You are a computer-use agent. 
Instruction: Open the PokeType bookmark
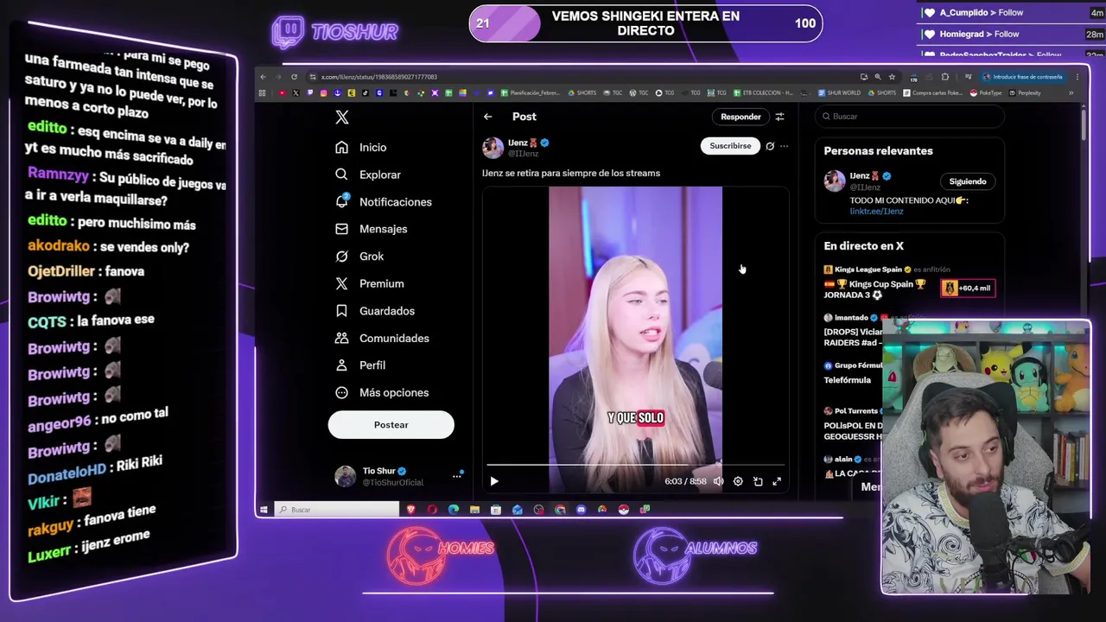[x=986, y=92]
